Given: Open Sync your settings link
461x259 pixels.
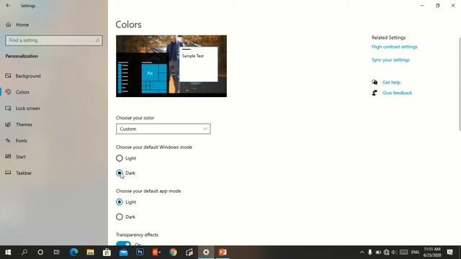Looking at the screenshot, I should point(390,60).
